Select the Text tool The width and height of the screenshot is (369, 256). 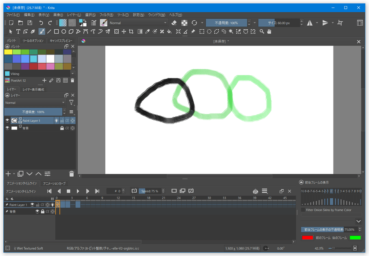click(18, 31)
